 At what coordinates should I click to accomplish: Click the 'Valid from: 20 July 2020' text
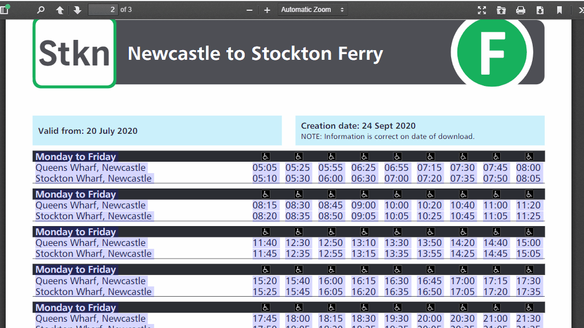point(88,131)
